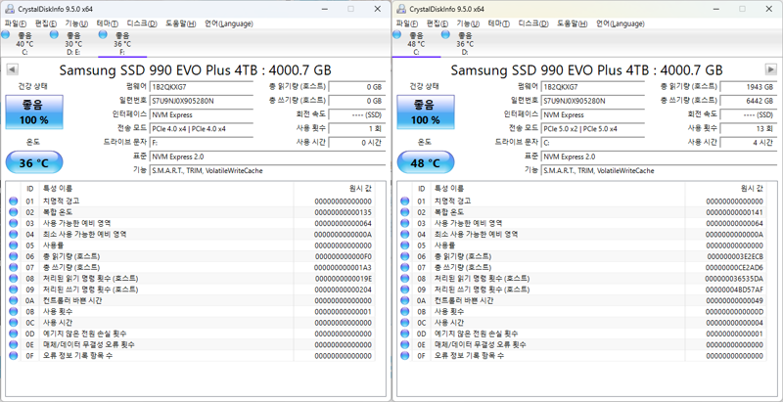Select the C: 48 °C disk tab in right window
Image resolution: width=783 pixels, height=402 pixels.
(x=416, y=43)
